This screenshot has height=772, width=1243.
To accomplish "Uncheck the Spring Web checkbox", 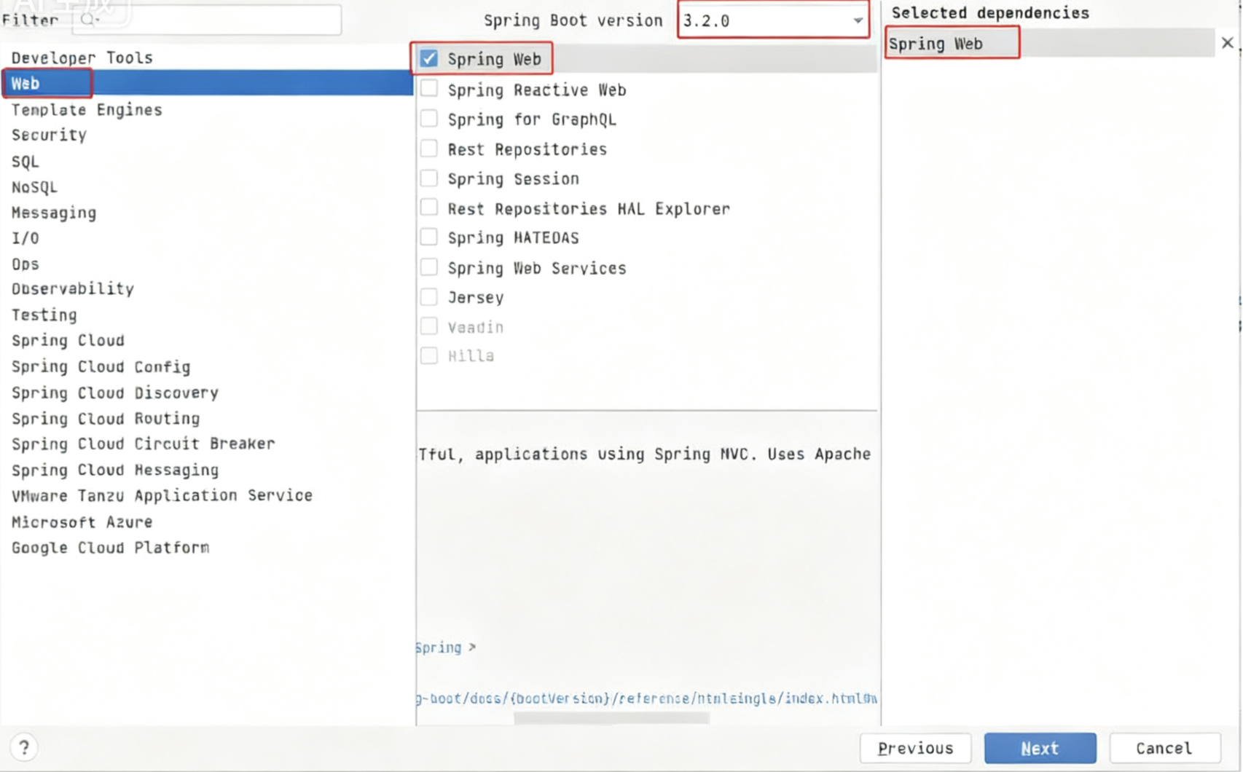I will (x=429, y=59).
